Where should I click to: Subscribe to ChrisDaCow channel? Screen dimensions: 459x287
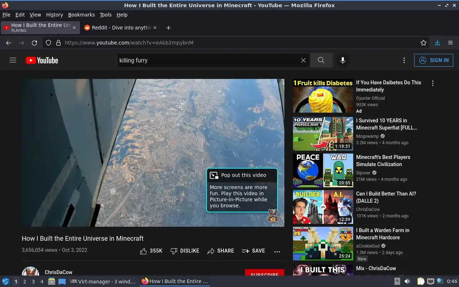[x=265, y=273]
